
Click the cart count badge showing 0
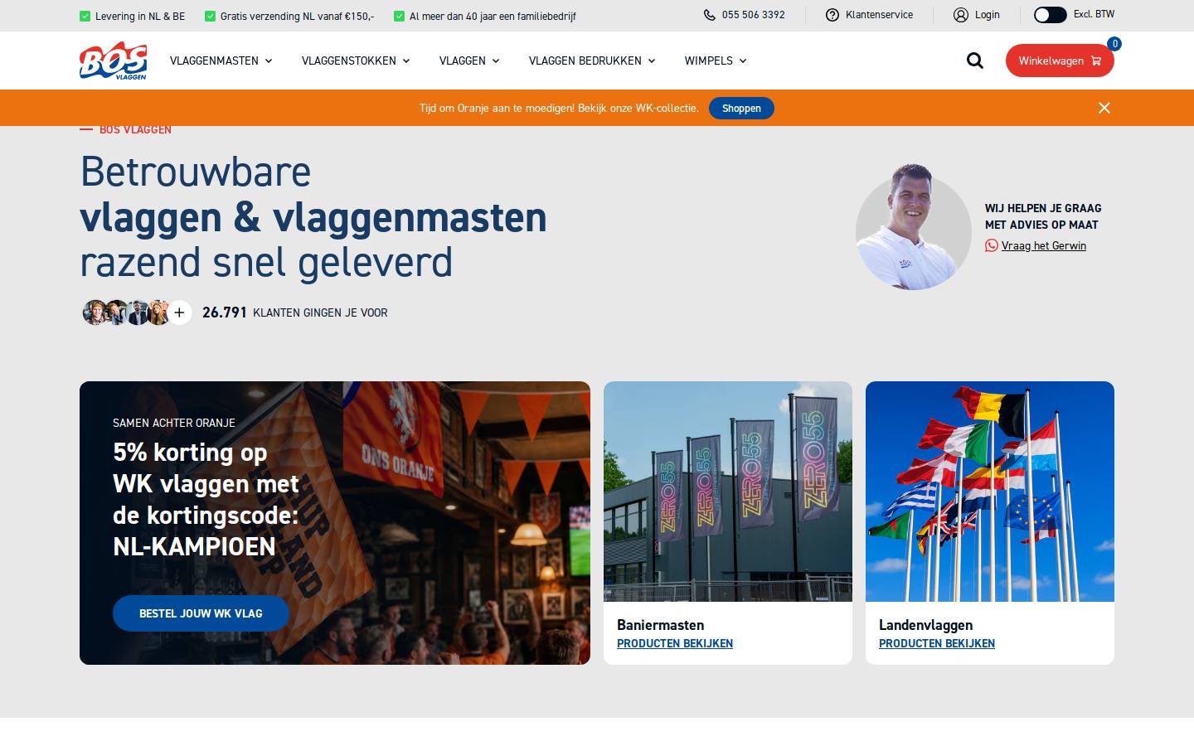click(1114, 44)
